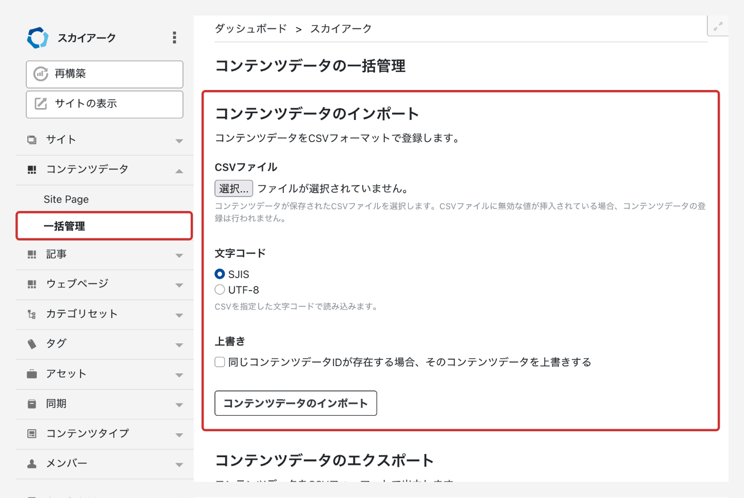This screenshot has width=744, height=498.
Task: Enable the overwrite content data checkbox
Action: (x=220, y=362)
